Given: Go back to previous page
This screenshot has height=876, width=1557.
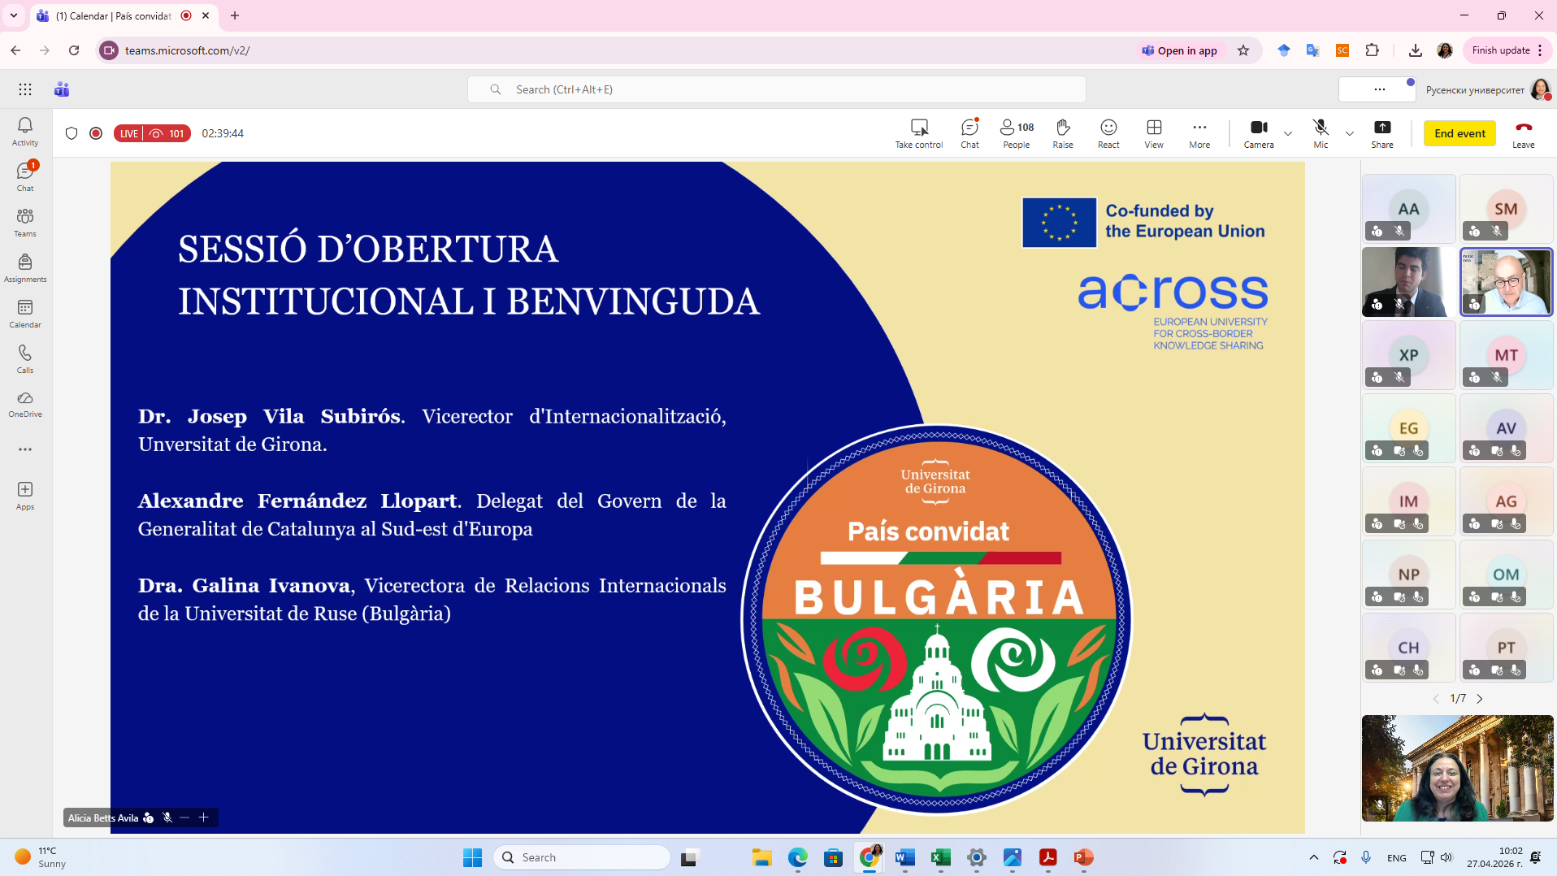Looking at the screenshot, I should click(x=15, y=50).
